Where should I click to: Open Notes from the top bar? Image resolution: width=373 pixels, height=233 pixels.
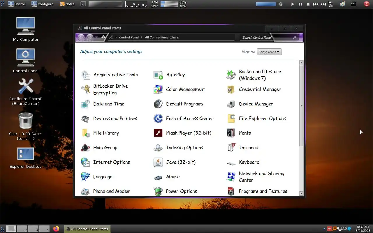[x=67, y=4]
